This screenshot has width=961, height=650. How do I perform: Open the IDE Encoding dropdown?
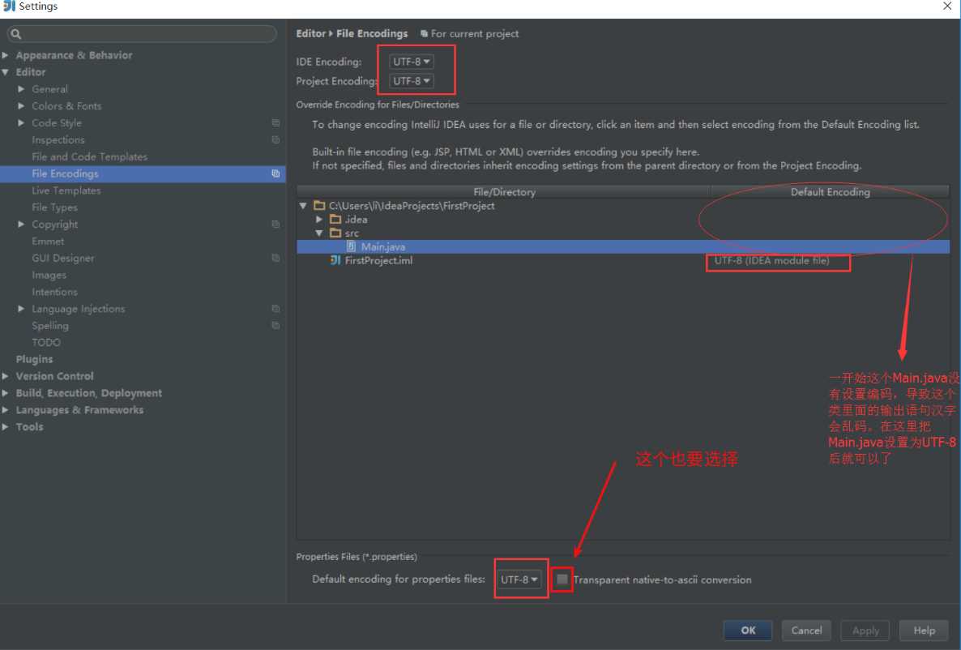[x=412, y=62]
